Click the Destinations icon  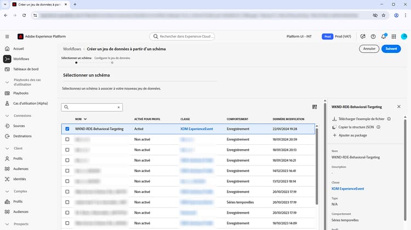[7, 136]
